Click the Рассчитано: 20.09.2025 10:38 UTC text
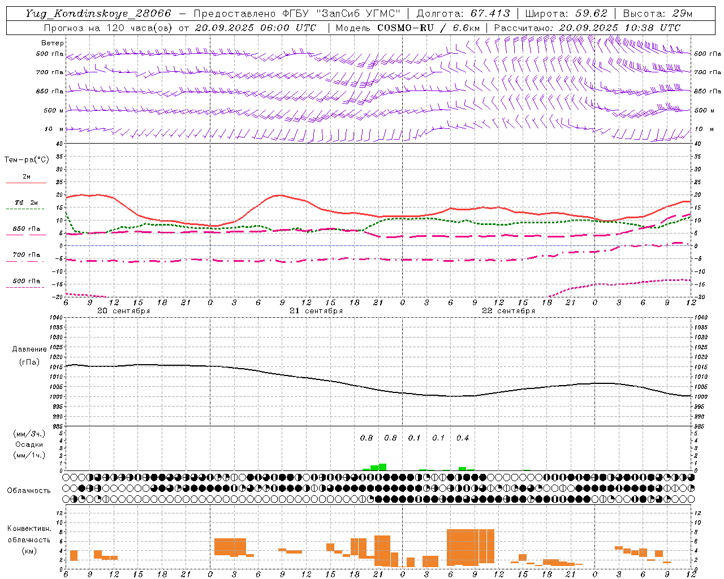The image size is (724, 579). coord(588,28)
